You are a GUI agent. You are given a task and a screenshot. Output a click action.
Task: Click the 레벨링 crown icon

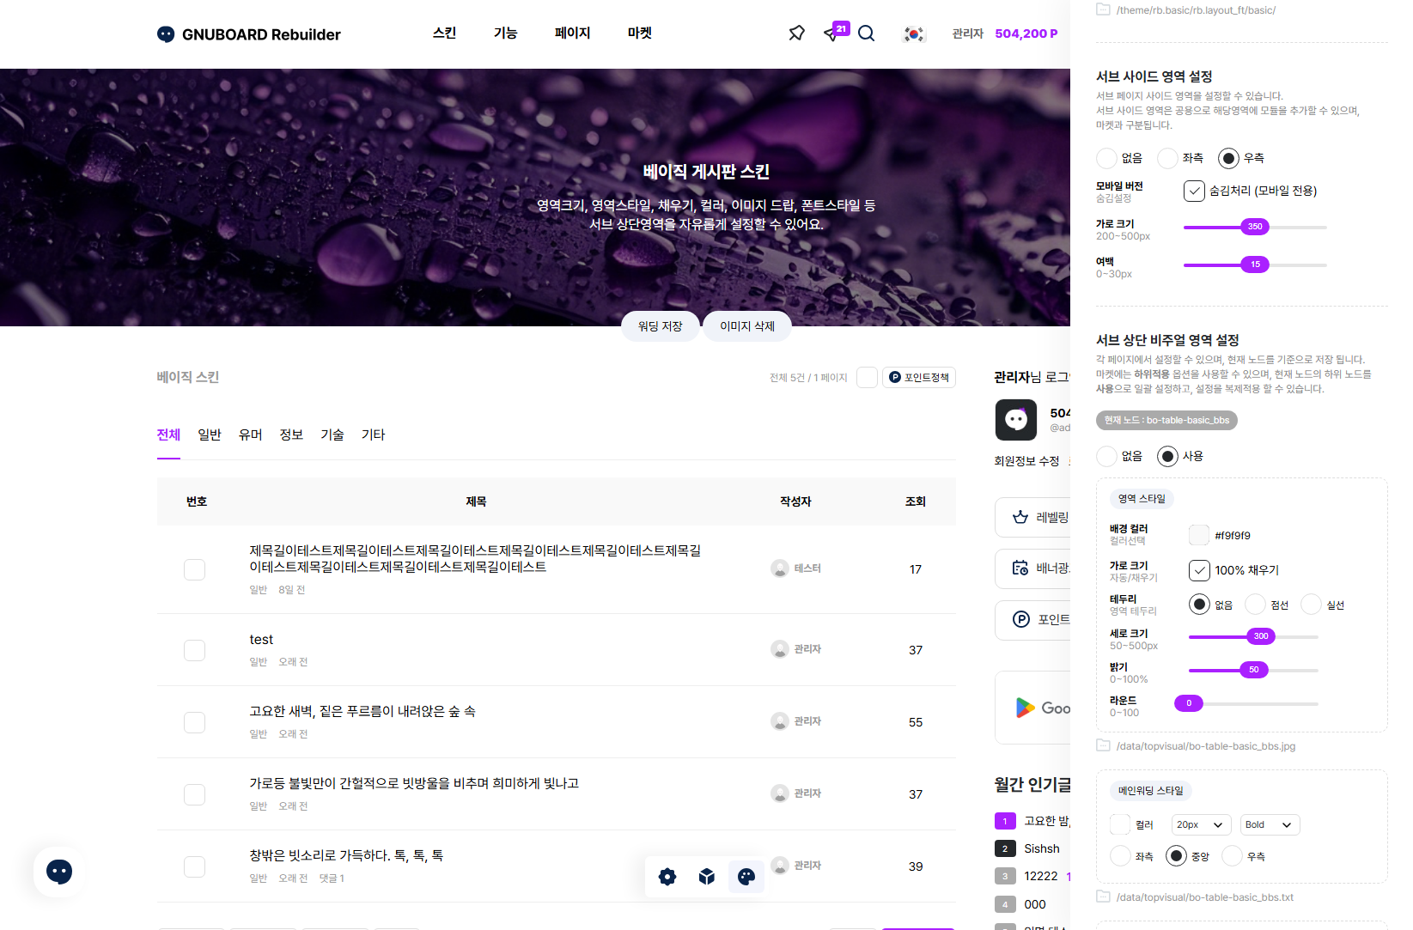[x=1020, y=517]
